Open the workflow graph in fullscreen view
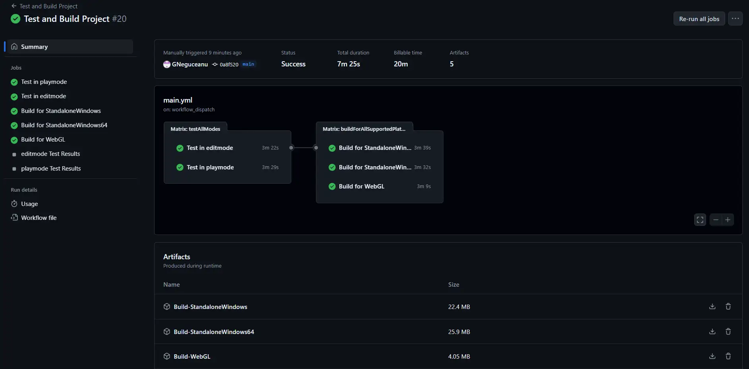The image size is (749, 369). pos(699,219)
